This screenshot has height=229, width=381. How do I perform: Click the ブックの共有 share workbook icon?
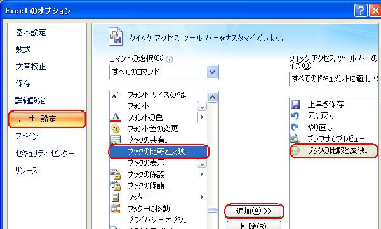(116, 140)
